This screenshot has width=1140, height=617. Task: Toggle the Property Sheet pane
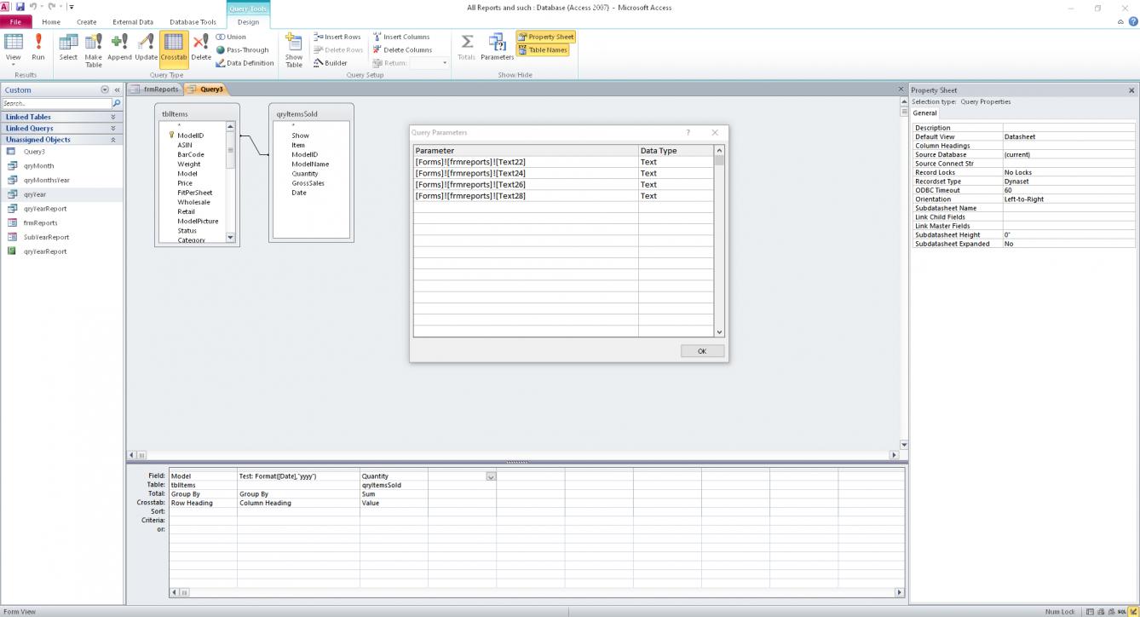point(546,37)
